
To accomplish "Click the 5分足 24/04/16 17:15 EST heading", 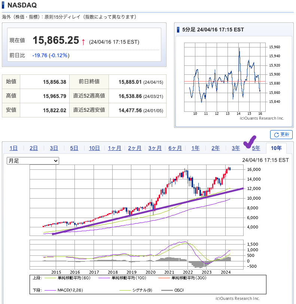I will [213, 30].
